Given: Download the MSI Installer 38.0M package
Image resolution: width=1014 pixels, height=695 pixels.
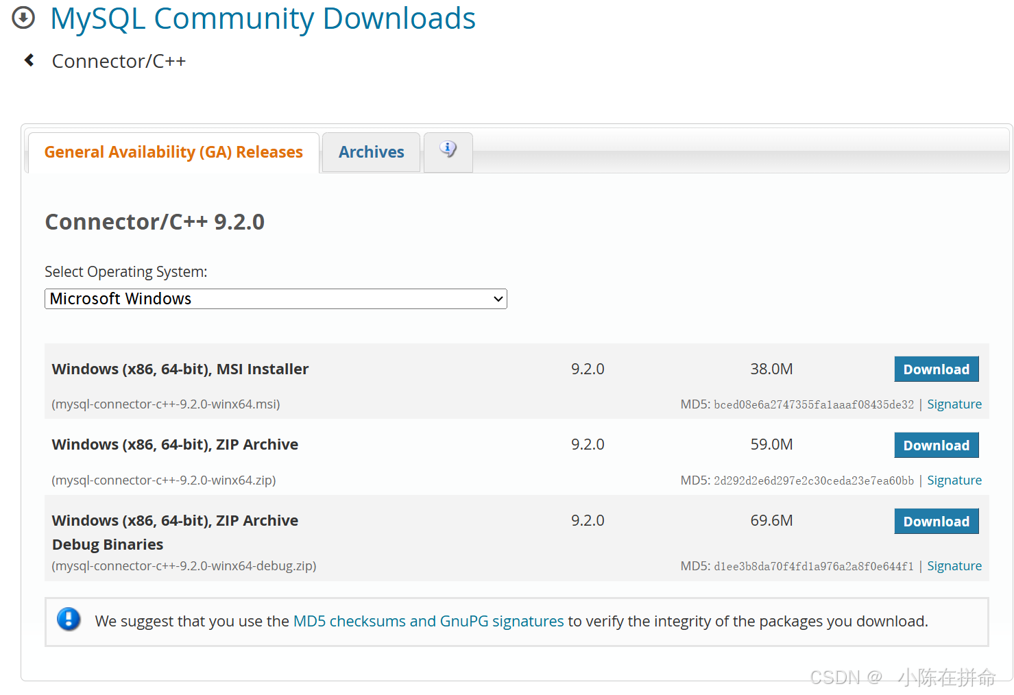Looking at the screenshot, I should [937, 369].
